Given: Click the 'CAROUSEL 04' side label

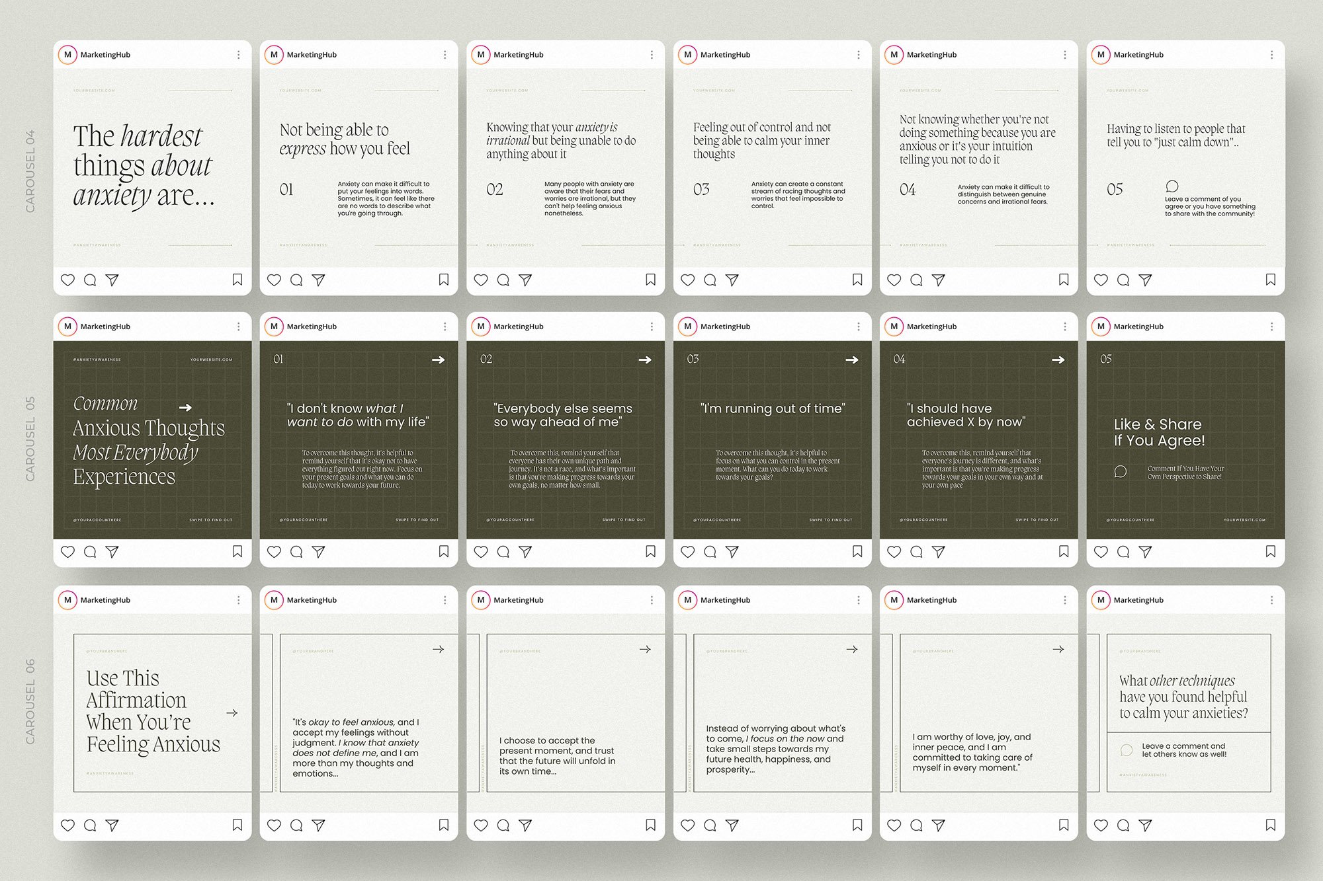Looking at the screenshot, I should point(30,171).
